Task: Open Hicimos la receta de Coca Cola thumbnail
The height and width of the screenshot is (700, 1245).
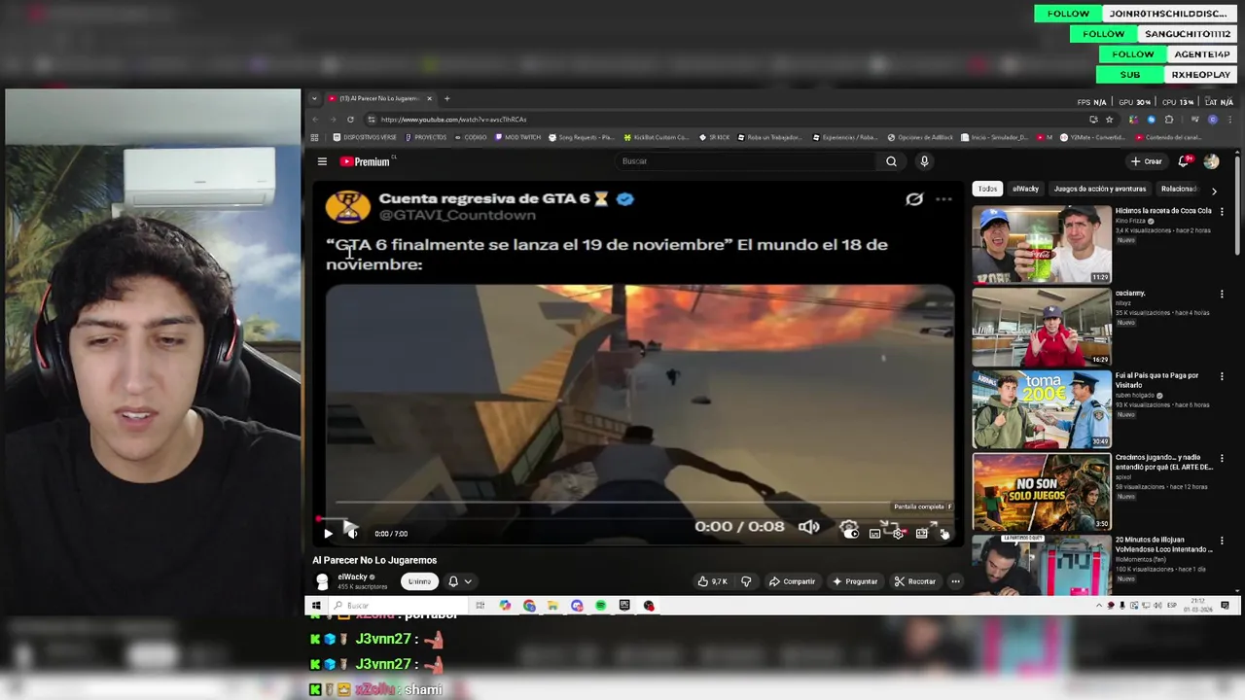Action: (1041, 244)
